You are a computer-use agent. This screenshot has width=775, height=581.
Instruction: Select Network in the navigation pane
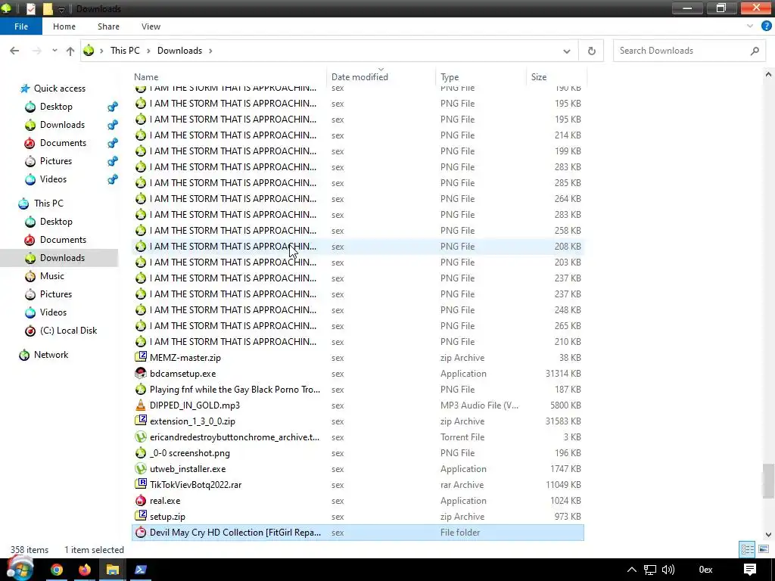[51, 355]
